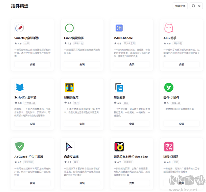Install the 自定义光标 plugin
206x192 pixels.
82,183
